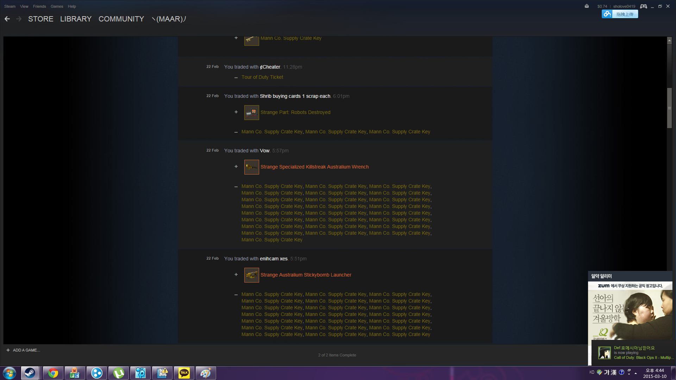Open KakaoTalk from the taskbar

coord(184,373)
